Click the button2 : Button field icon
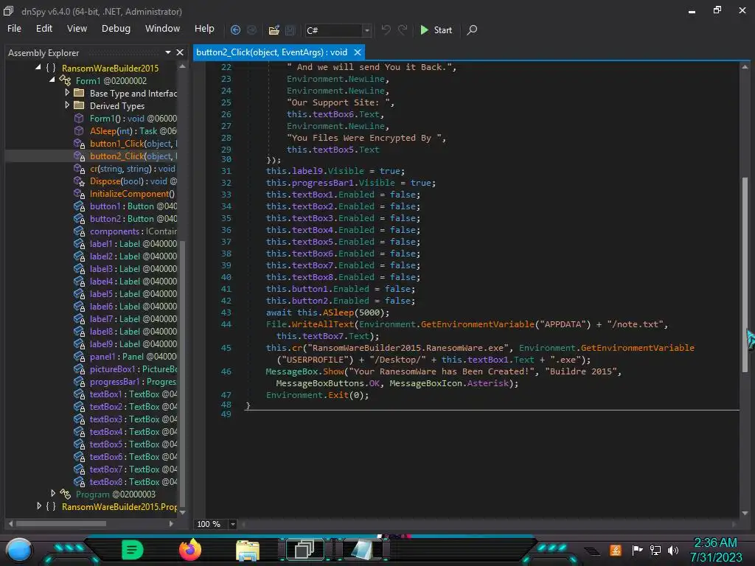Image resolution: width=755 pixels, height=566 pixels. point(80,218)
